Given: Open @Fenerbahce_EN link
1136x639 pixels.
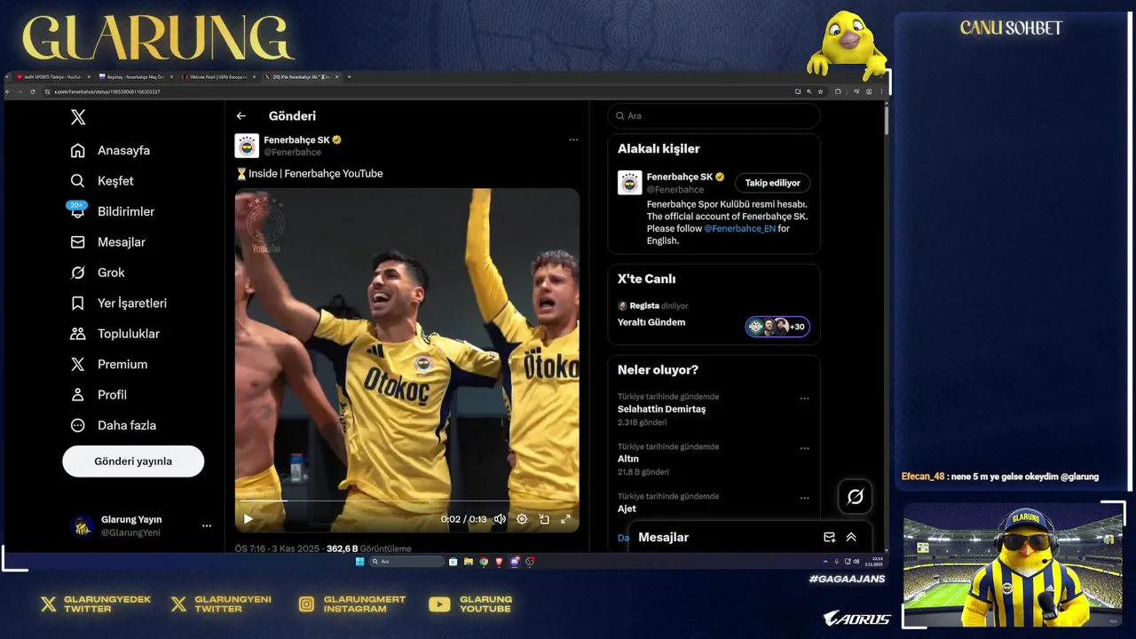Looking at the screenshot, I should (739, 229).
